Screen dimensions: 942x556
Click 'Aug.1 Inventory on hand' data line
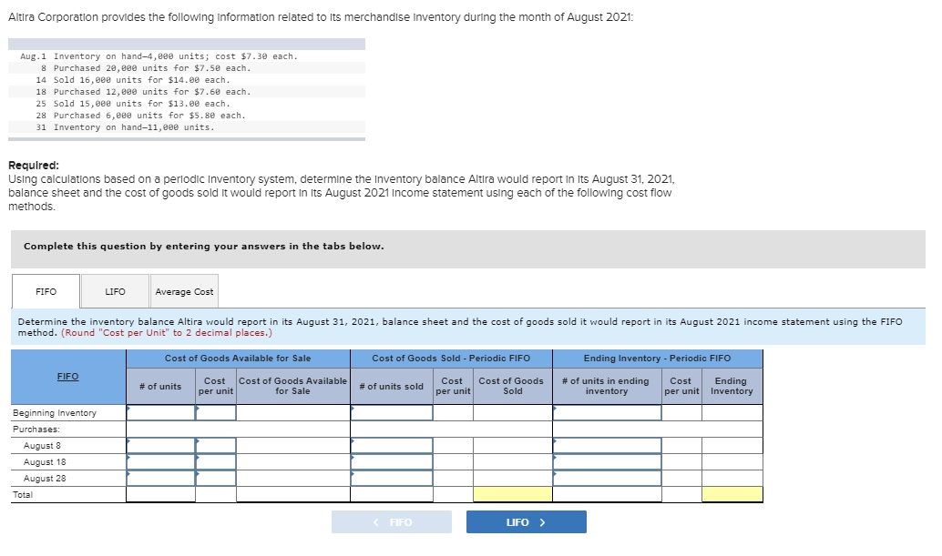(159, 56)
